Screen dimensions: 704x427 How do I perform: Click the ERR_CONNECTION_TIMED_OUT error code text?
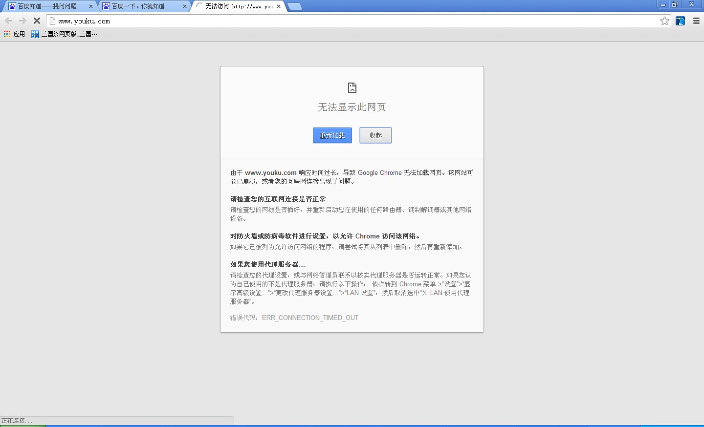coord(310,318)
